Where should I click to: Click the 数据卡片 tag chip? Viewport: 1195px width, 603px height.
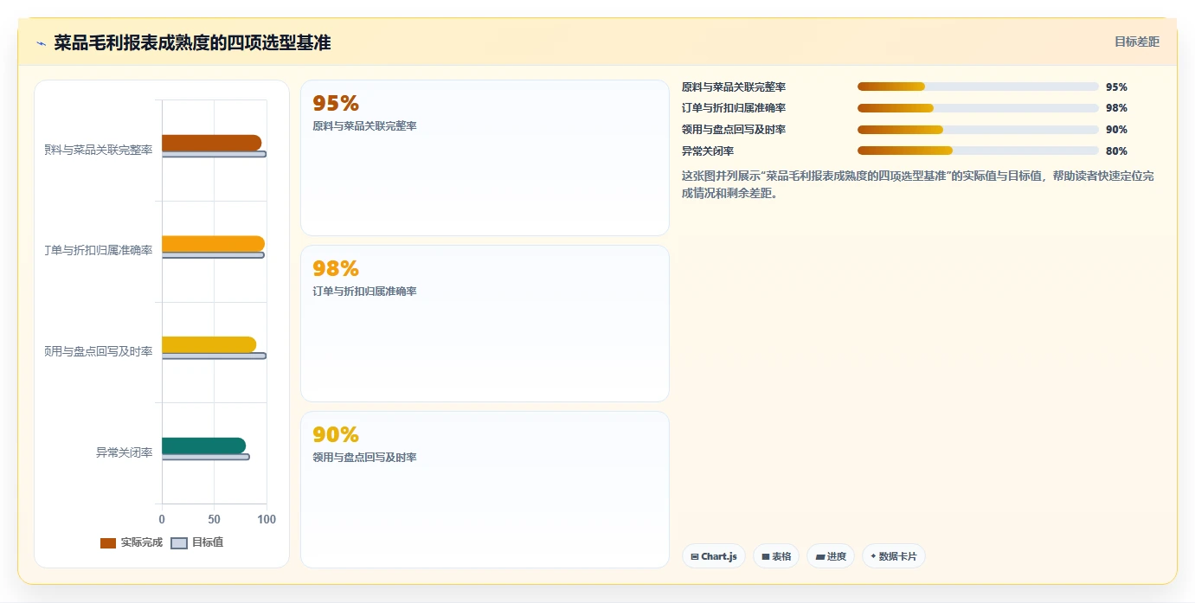tap(893, 556)
